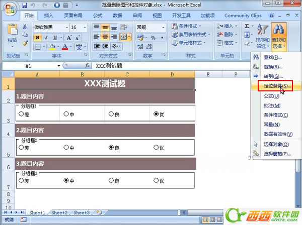Click 格式 cells button
The width and height of the screenshot is (302, 225).
coord(227,43)
